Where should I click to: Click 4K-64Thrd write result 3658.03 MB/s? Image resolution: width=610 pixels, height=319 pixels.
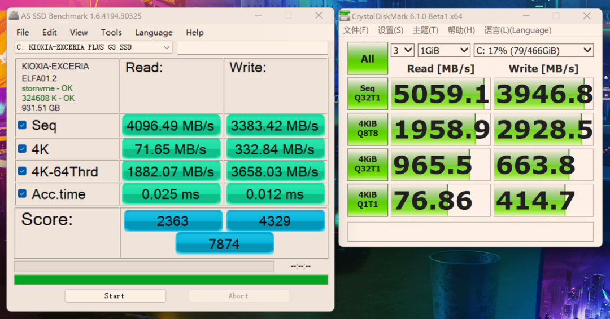[x=275, y=171]
